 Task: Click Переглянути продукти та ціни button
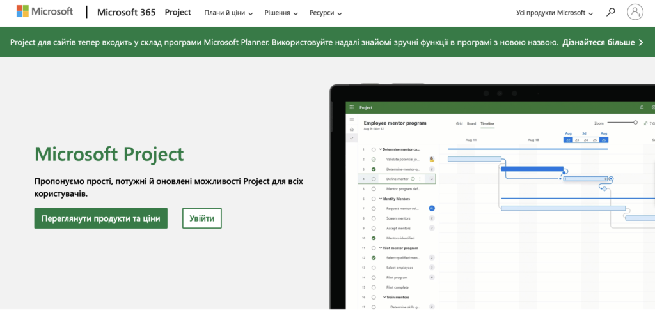tap(100, 218)
